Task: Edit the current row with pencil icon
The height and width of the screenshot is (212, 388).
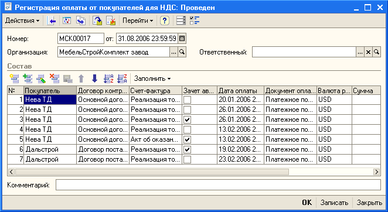Action: pos(41,78)
